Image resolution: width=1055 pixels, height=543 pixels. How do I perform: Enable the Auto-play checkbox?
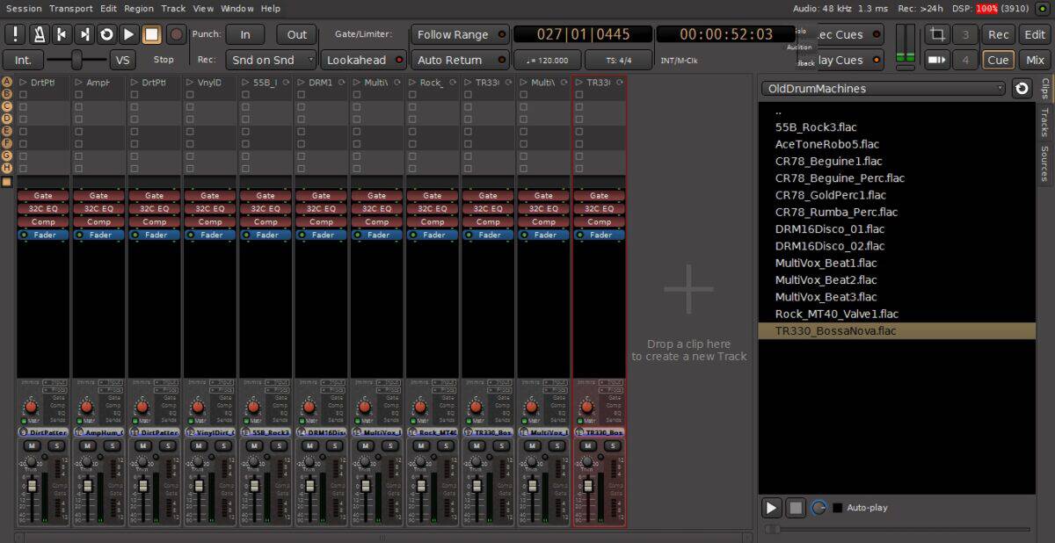(x=838, y=508)
